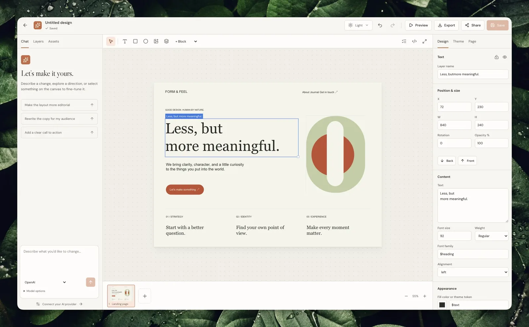Select the pointer selection tool
Screen dimensions: 529x327
coord(111,41)
